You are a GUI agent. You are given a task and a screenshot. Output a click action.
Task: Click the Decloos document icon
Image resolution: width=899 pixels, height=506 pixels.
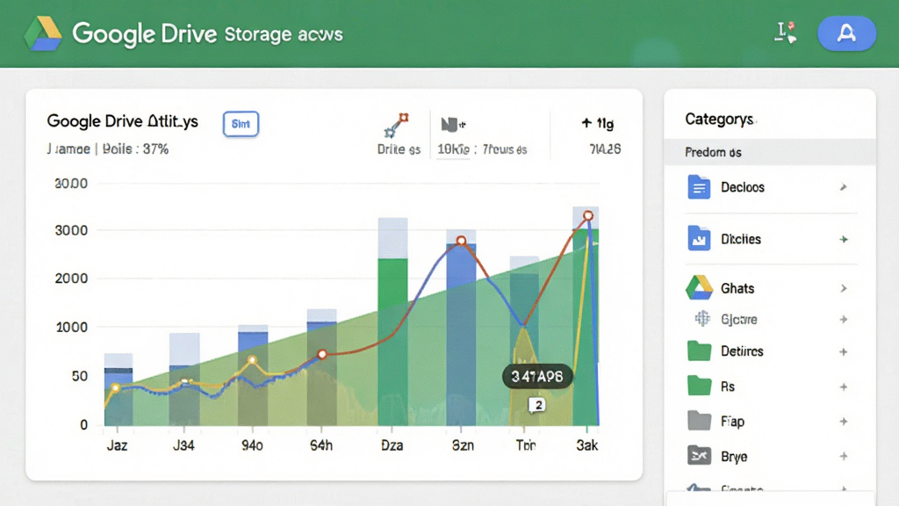(698, 187)
